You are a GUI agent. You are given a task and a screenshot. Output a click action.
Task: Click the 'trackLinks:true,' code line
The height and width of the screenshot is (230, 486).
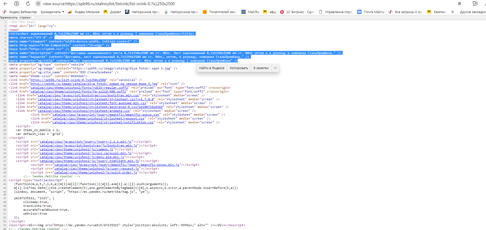(38, 206)
